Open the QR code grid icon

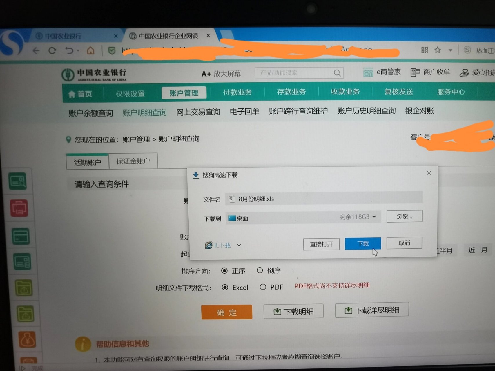click(425, 50)
